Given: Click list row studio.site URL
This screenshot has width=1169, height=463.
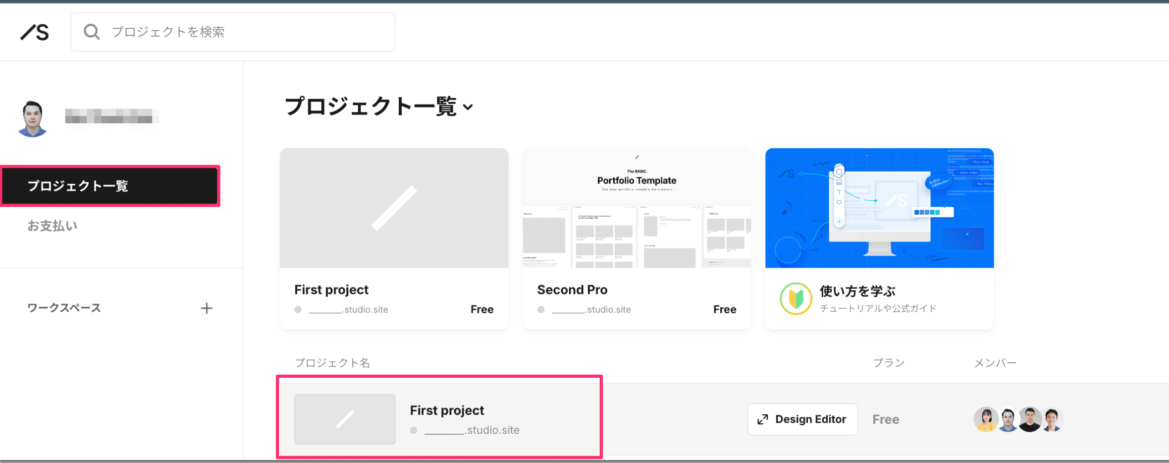Looking at the screenshot, I should [472, 430].
